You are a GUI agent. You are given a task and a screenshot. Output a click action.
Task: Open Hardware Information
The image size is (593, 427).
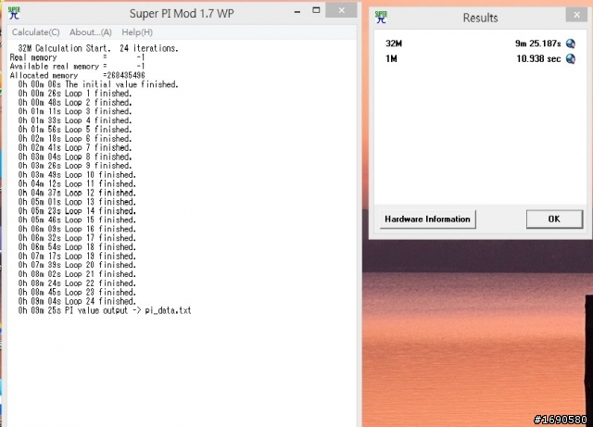(x=427, y=219)
